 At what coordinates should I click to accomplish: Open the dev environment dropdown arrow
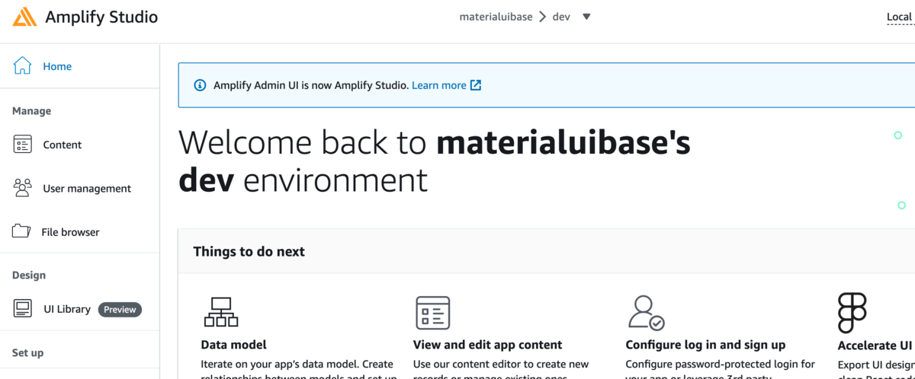[586, 17]
